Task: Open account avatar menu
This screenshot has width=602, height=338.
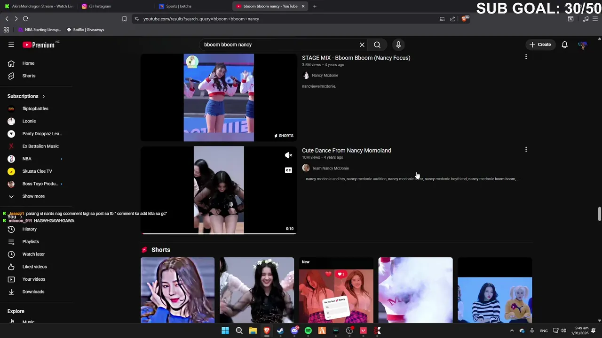Action: (583, 45)
